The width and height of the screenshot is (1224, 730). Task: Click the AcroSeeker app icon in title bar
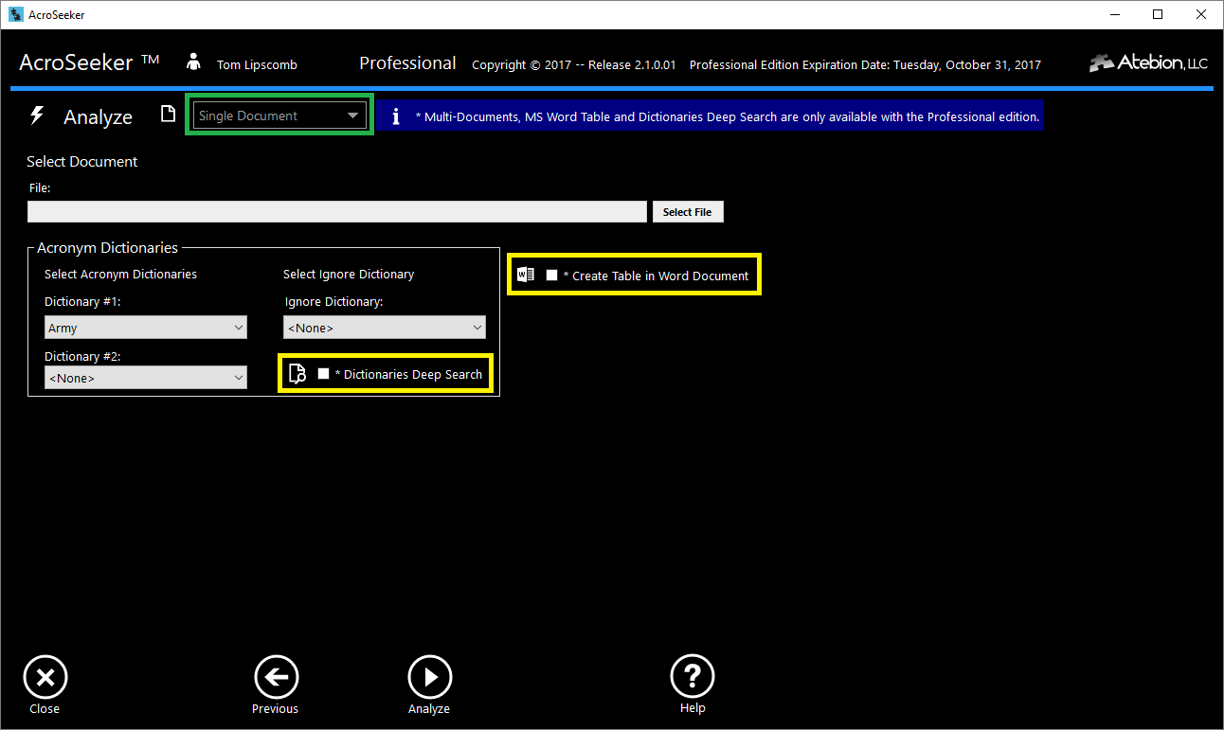(15, 14)
